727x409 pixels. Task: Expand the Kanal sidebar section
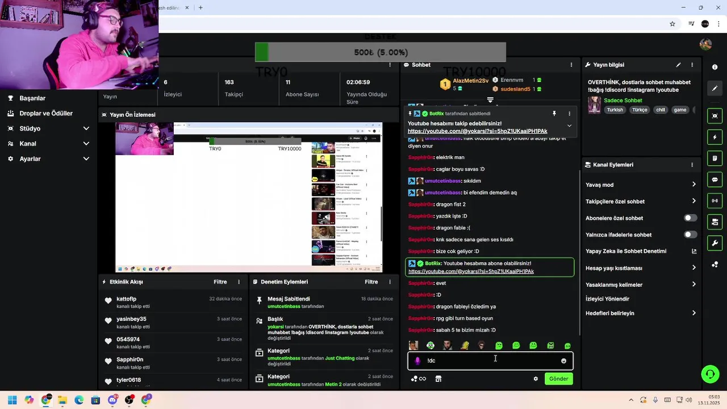(86, 144)
